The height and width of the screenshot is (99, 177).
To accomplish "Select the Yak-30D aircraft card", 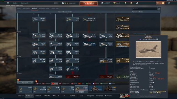I will (x=39, y=52).
